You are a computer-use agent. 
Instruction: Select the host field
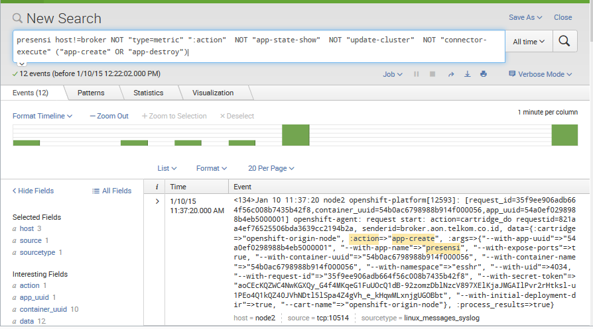coord(27,228)
